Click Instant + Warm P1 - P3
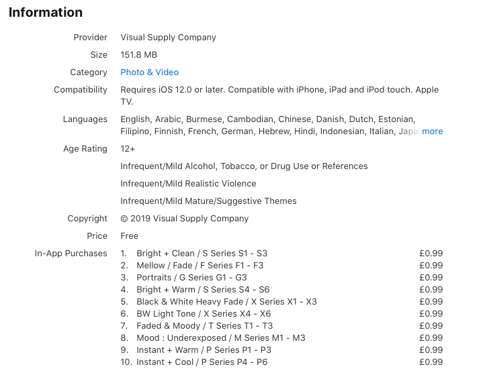 pos(204,350)
